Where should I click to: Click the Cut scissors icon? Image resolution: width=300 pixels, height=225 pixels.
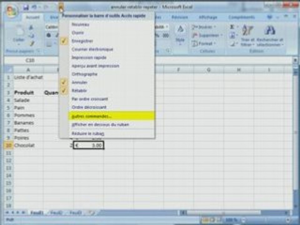tap(31, 27)
